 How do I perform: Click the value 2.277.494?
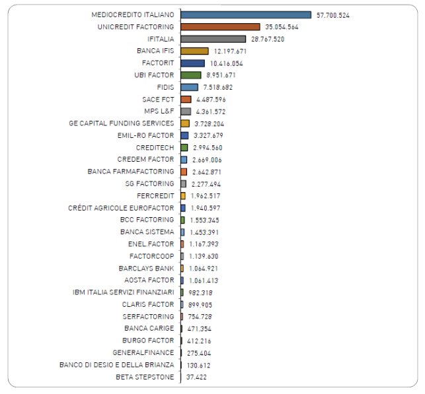(206, 184)
